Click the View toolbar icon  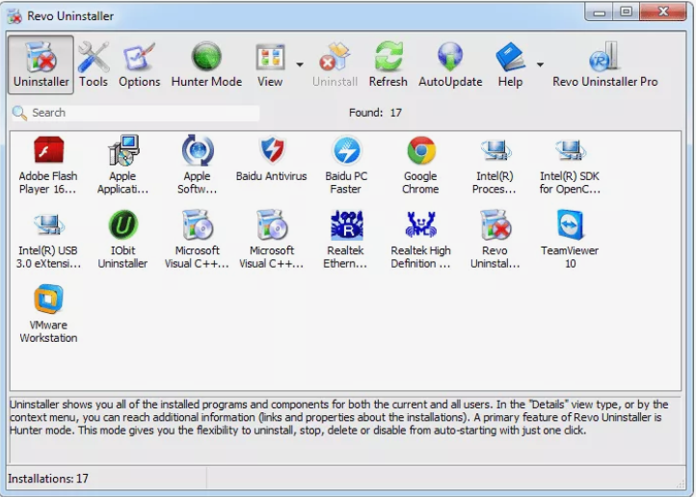(270, 65)
